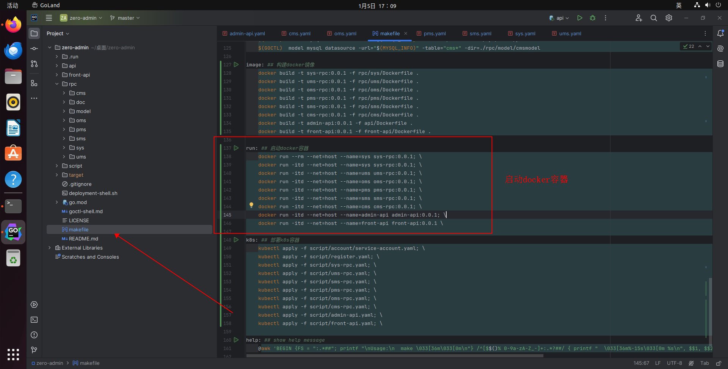This screenshot has height=369, width=728.
Task: Click zero-admin breadcrumb in status bar
Action: 47,363
